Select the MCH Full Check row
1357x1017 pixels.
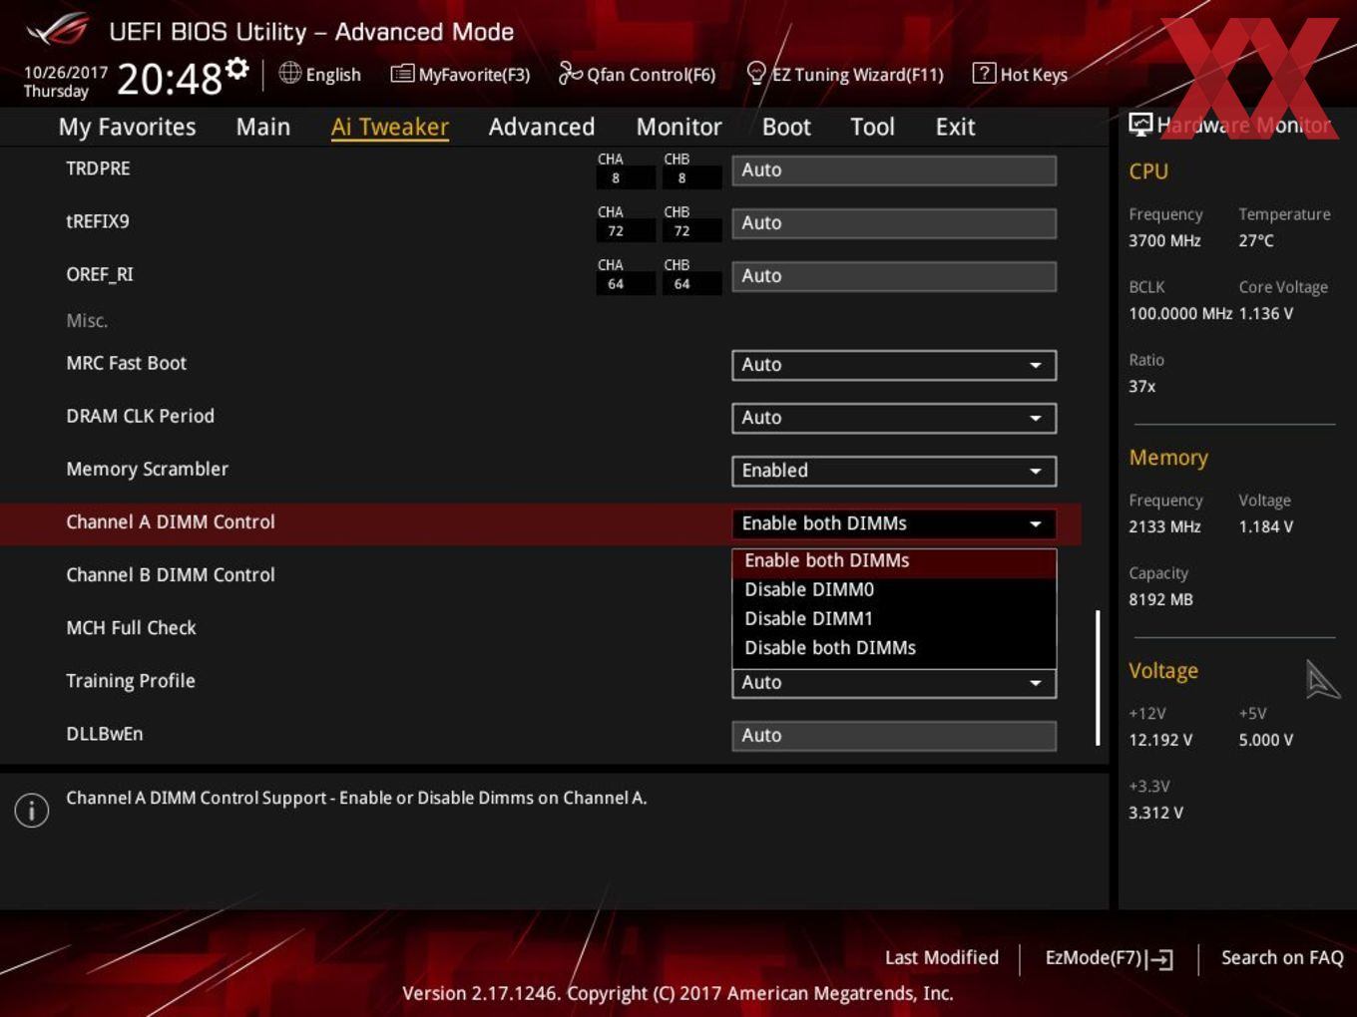(x=540, y=629)
